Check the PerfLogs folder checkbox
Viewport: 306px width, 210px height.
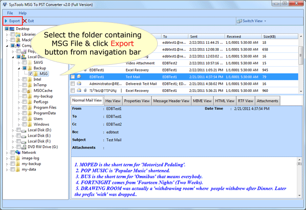25,102
